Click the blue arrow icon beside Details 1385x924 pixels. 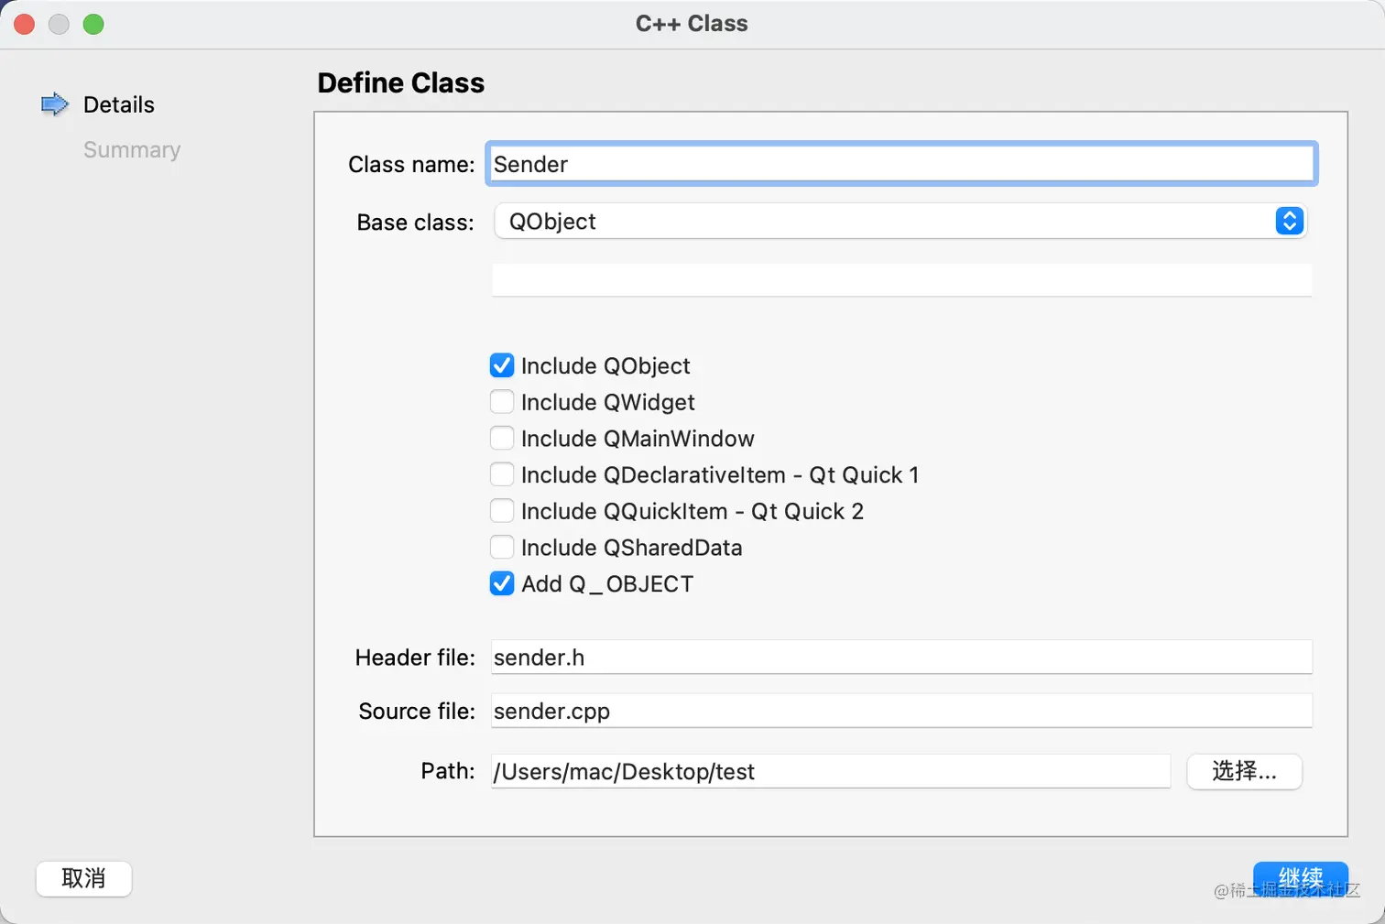tap(55, 104)
